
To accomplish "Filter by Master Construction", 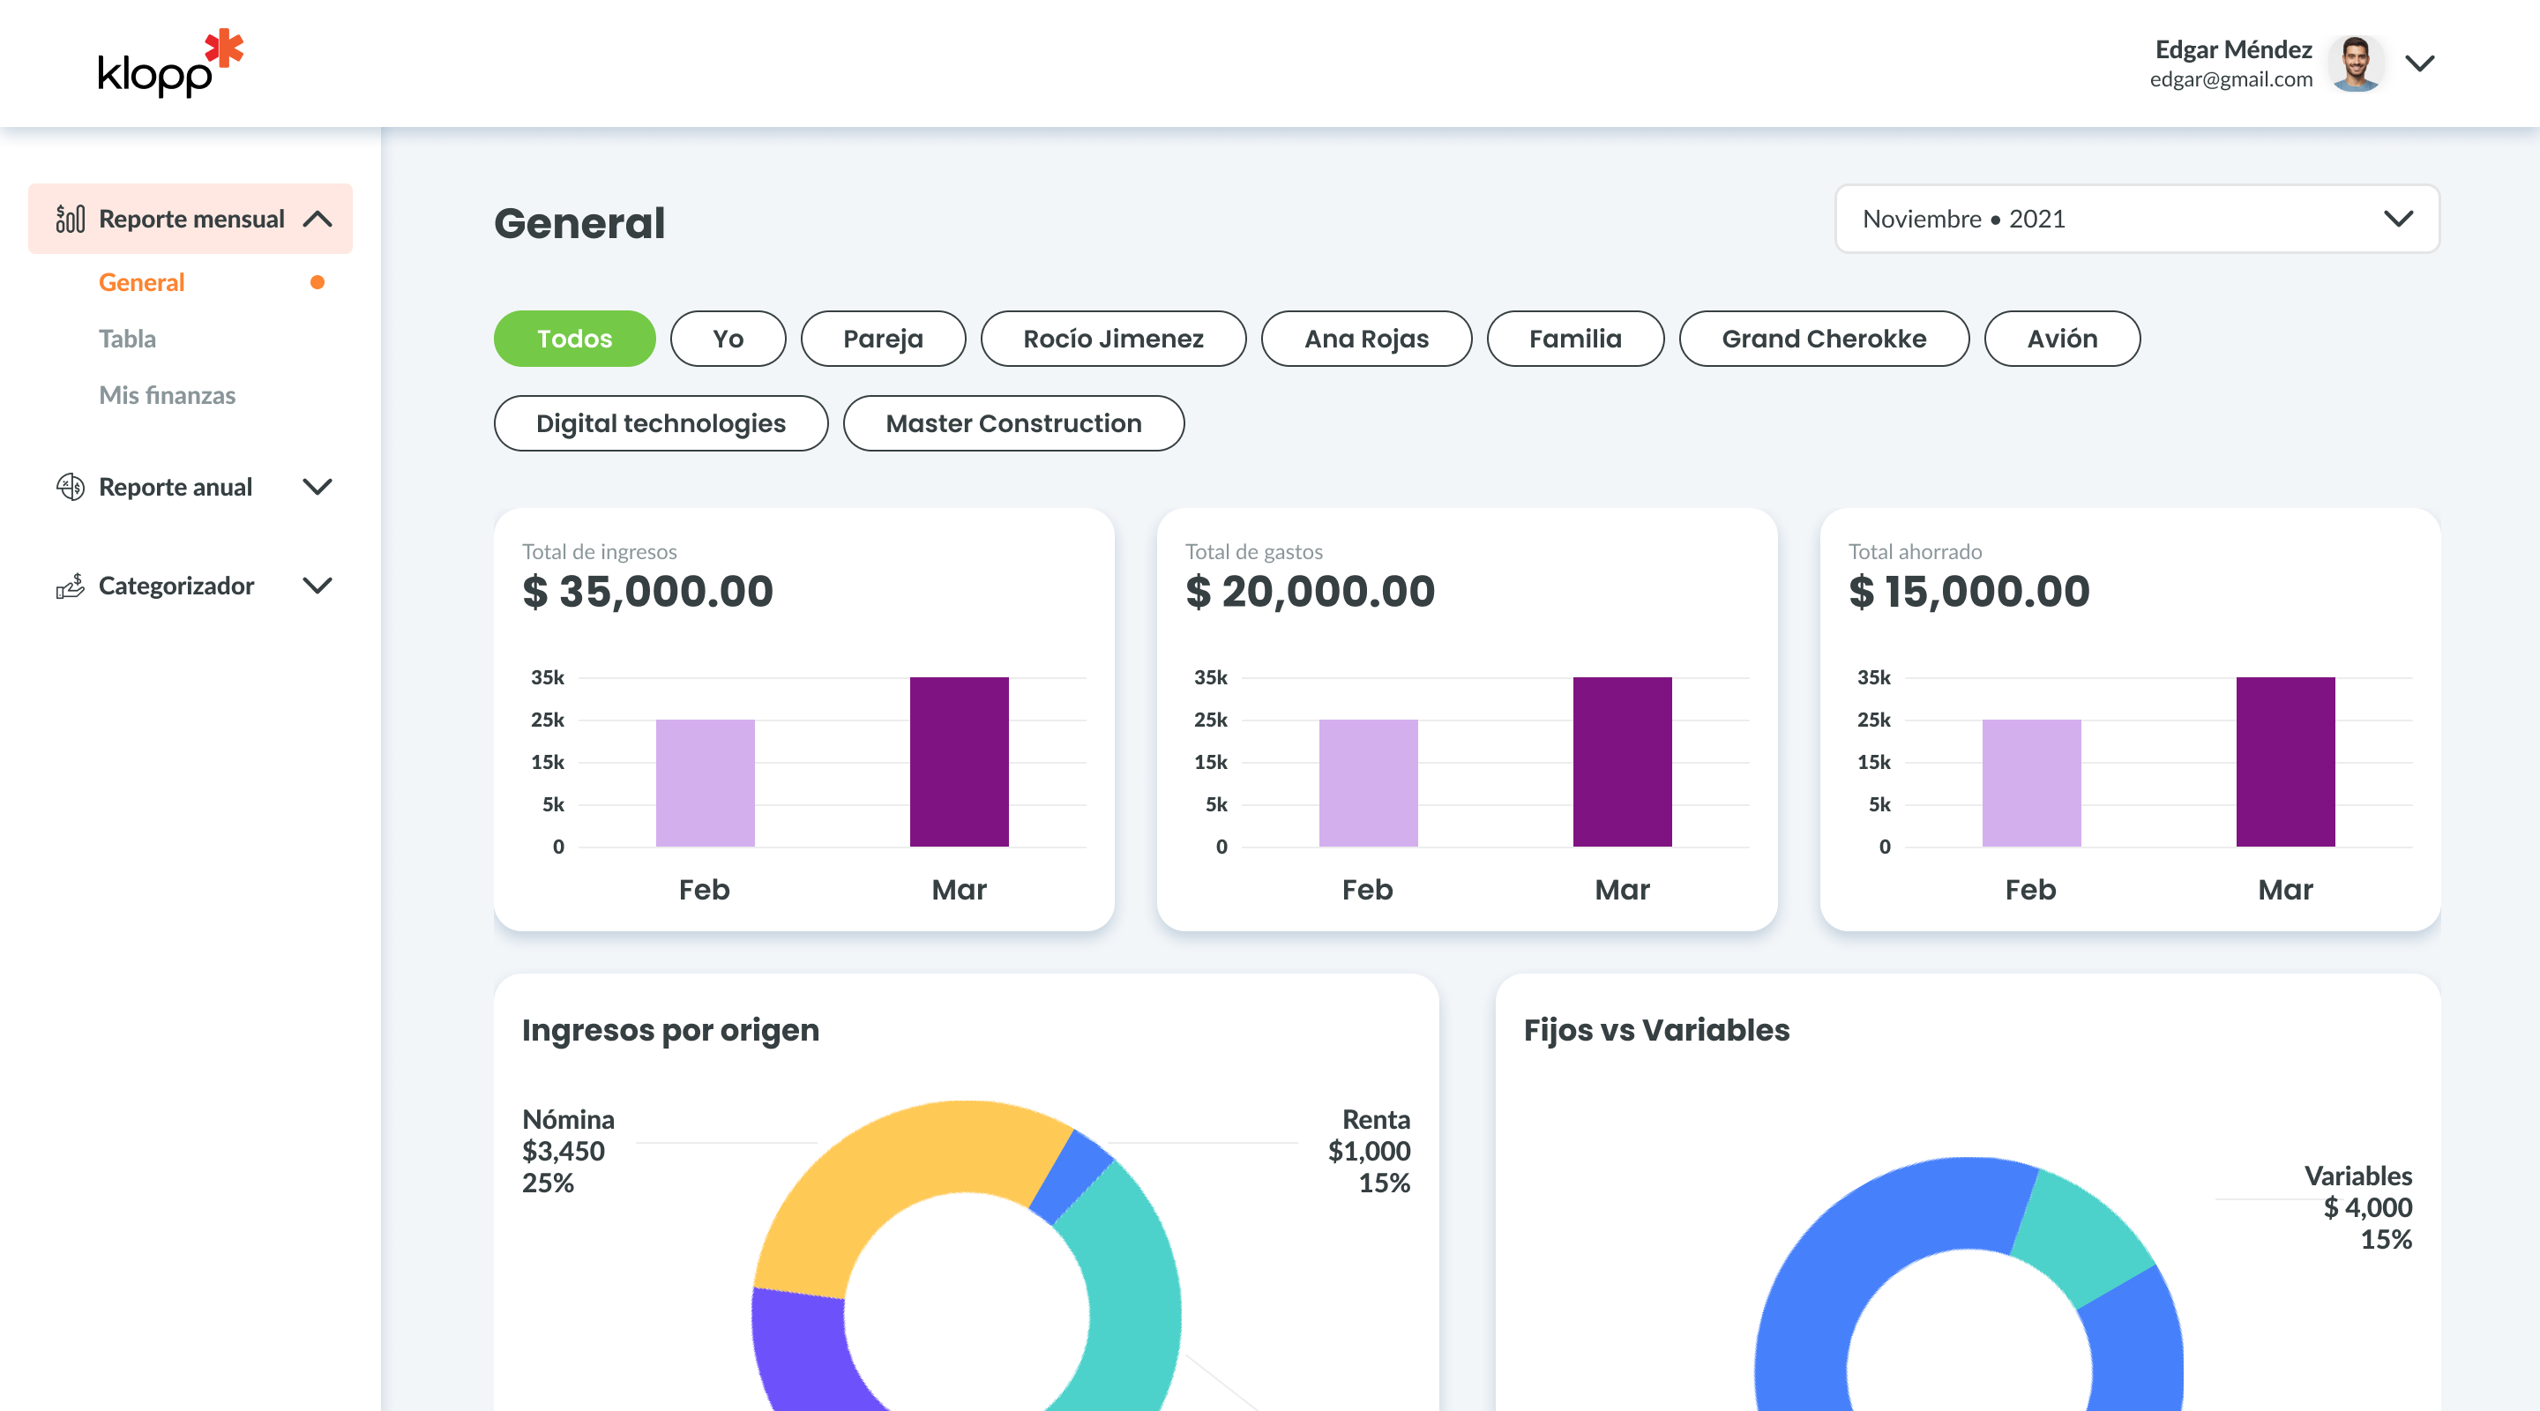I will 1012,423.
